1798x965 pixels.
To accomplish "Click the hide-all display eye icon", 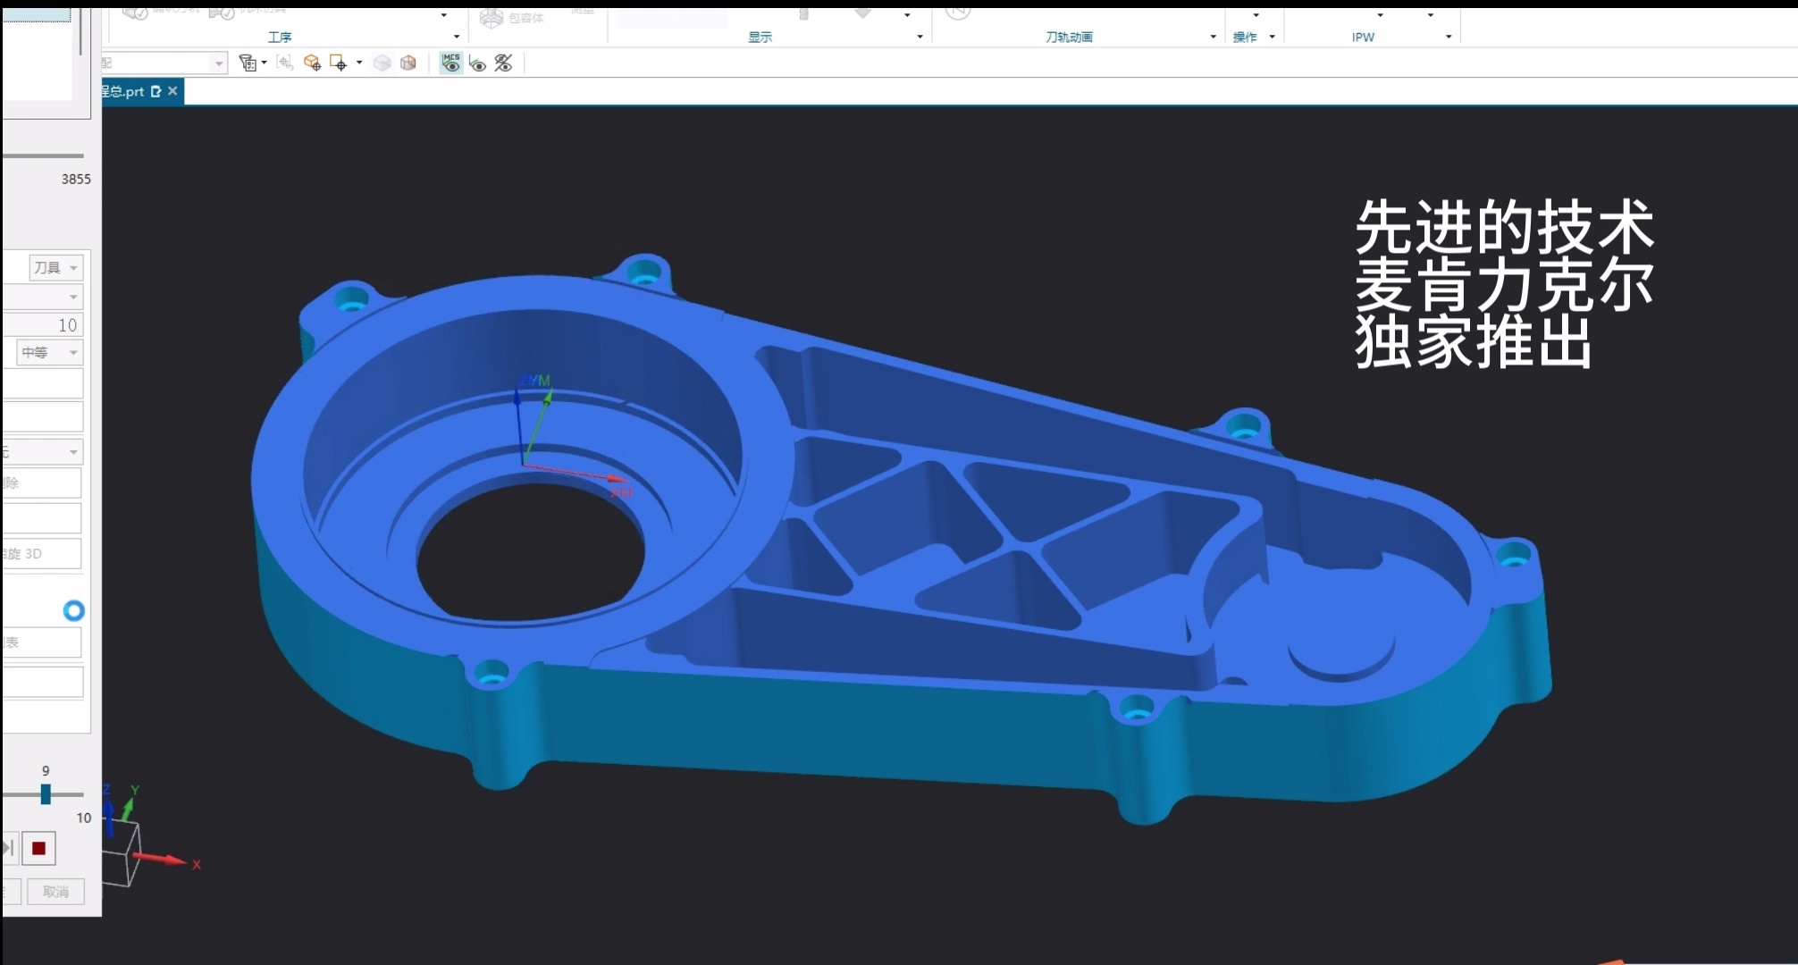I will click(504, 63).
